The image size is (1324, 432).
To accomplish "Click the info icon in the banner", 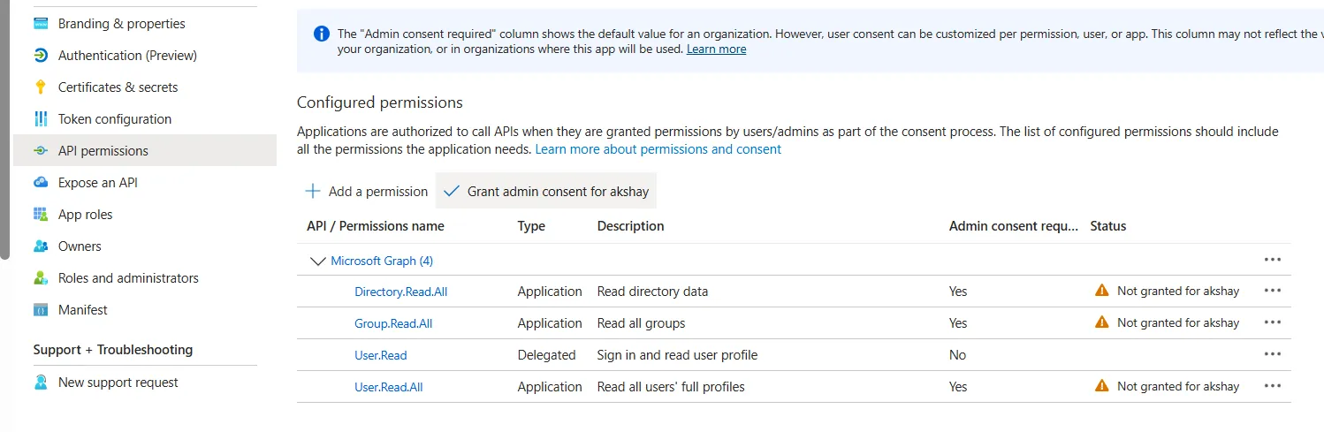I will 322,34.
